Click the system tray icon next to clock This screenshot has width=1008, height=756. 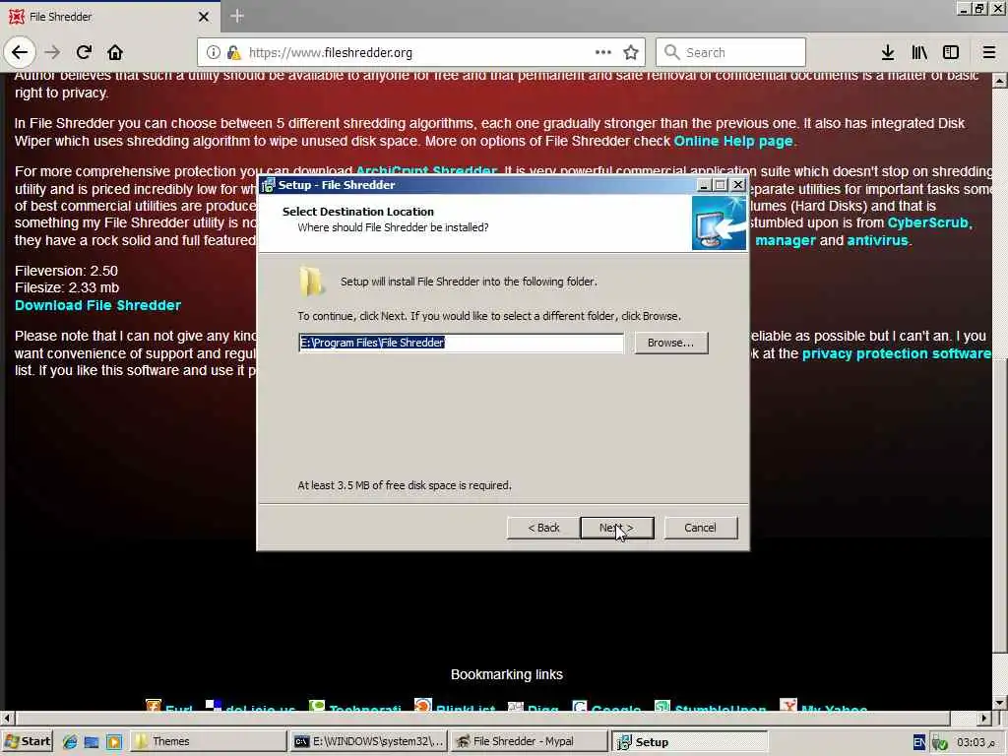pos(939,742)
